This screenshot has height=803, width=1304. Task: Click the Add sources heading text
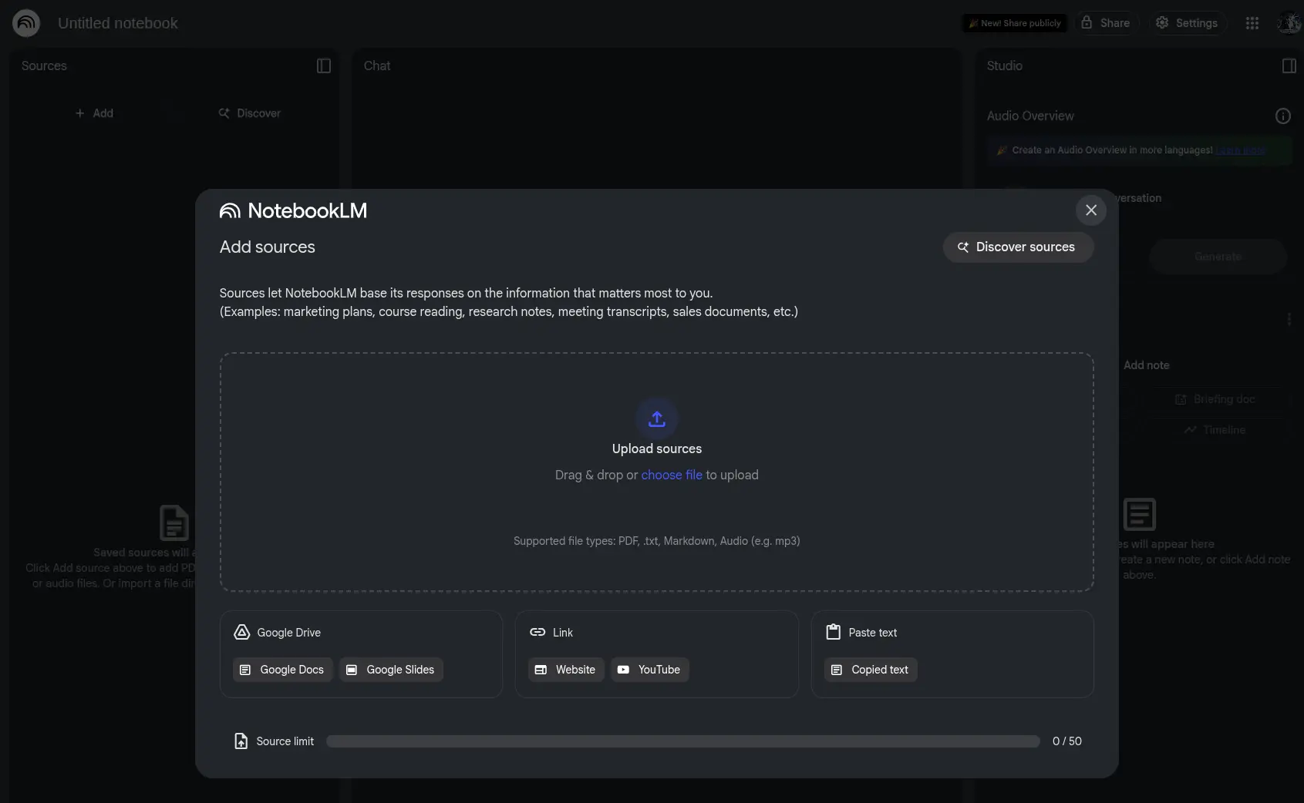[268, 247]
